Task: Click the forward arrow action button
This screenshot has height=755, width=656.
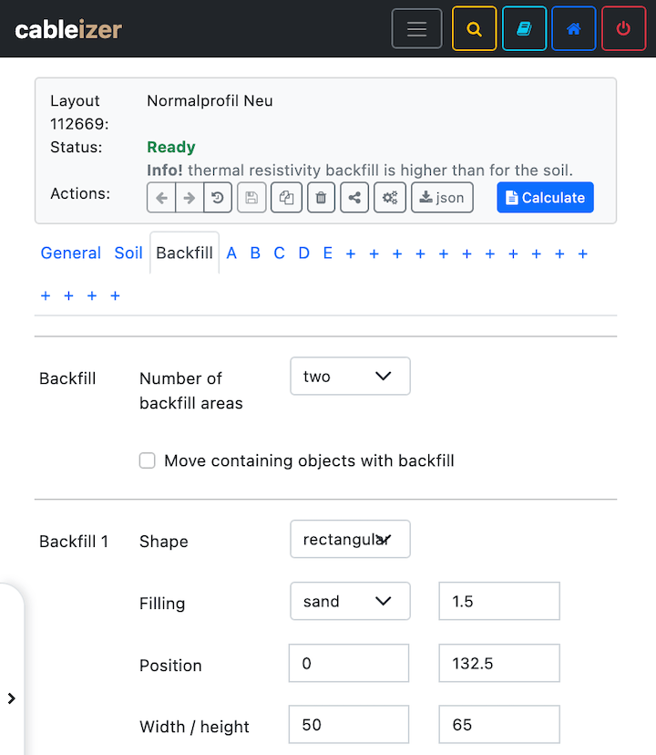Action: coord(190,198)
